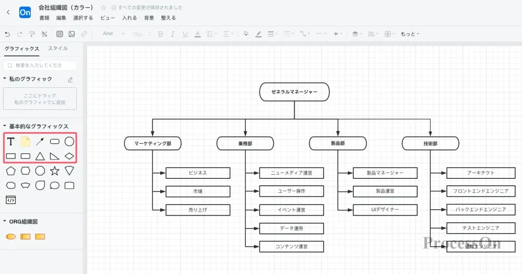Select the hexagon shape
The height and width of the screenshot is (274, 522).
tap(25, 171)
